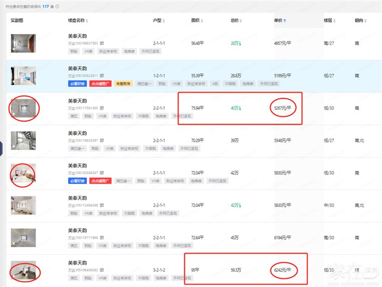Screen dimensions: 382x287
Task: Open 美泰天韵 title of the 56.48平 listing
Action: pos(77,36)
